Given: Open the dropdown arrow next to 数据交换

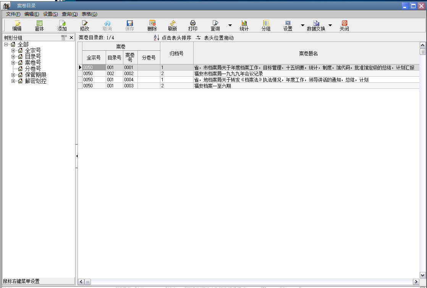Looking at the screenshot, I should [x=330, y=26].
